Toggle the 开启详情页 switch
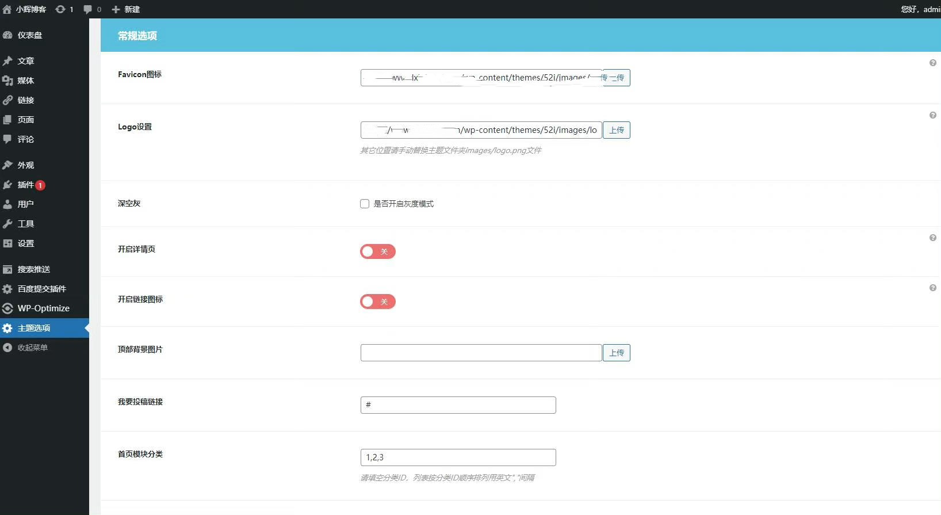Viewport: 941px width, 515px height. [377, 251]
